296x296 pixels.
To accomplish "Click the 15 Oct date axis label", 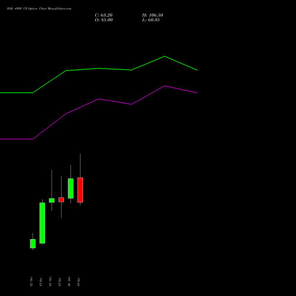I will (x=60, y=282).
